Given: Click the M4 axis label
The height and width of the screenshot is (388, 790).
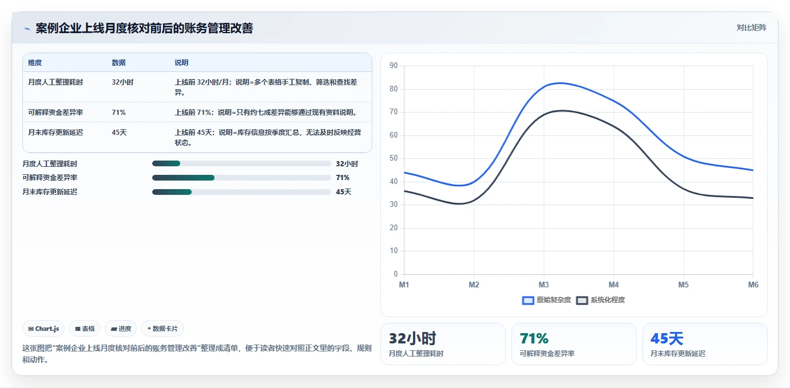Looking at the screenshot, I should pyautogui.click(x=613, y=285).
